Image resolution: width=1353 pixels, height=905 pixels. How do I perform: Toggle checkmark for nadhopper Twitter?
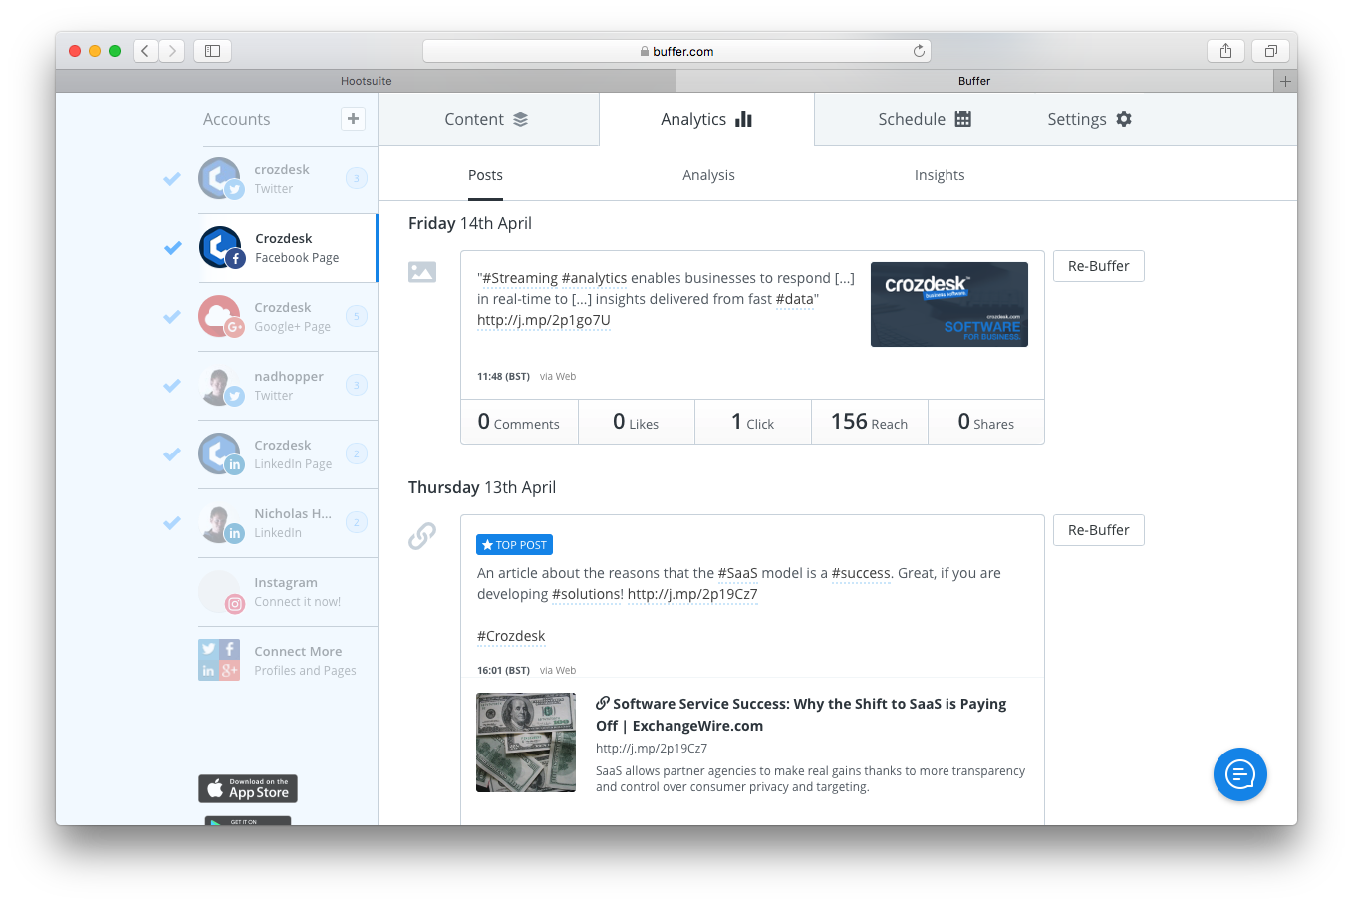(172, 386)
